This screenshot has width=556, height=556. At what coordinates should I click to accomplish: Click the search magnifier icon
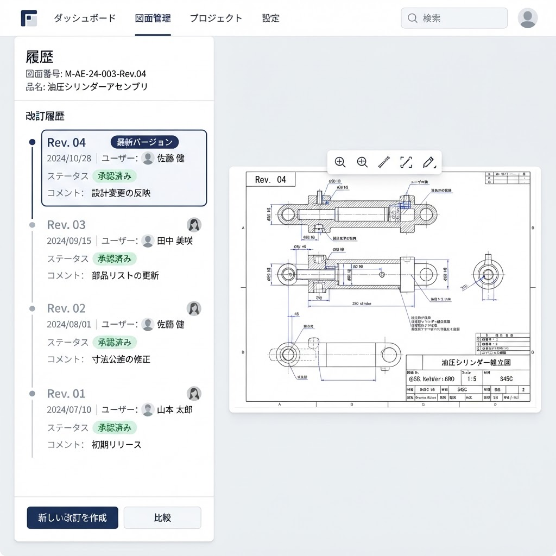pos(412,18)
